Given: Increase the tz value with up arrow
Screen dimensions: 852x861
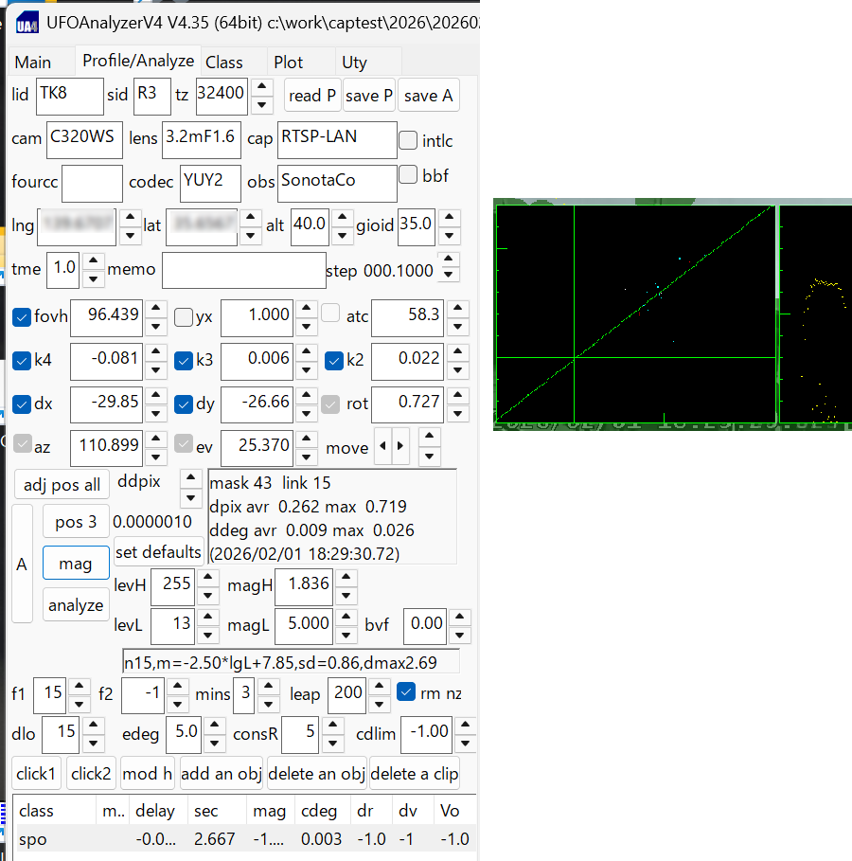Looking at the screenshot, I should tap(262, 87).
